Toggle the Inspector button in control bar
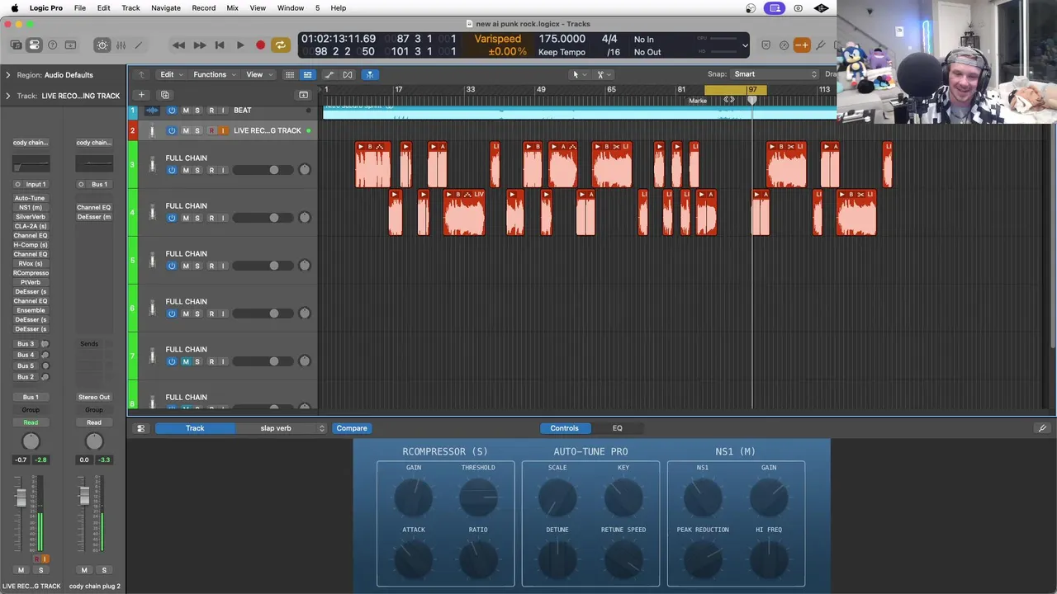1057x594 pixels. pyautogui.click(x=34, y=45)
